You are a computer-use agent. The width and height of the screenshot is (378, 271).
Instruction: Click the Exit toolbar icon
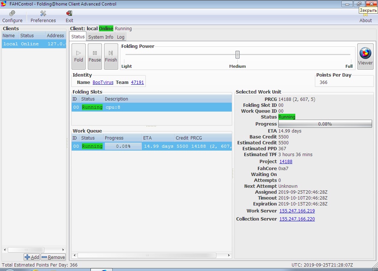(x=69, y=17)
